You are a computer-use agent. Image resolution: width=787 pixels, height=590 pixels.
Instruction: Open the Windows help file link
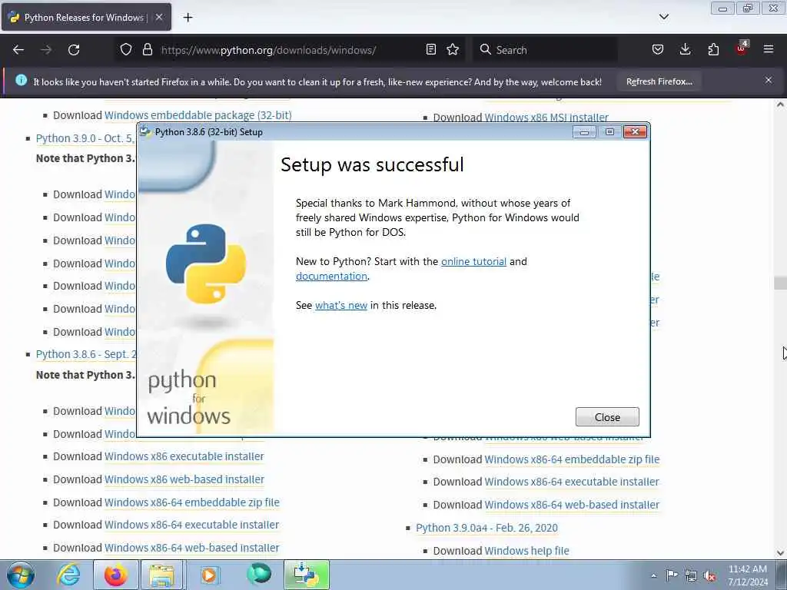526,550
